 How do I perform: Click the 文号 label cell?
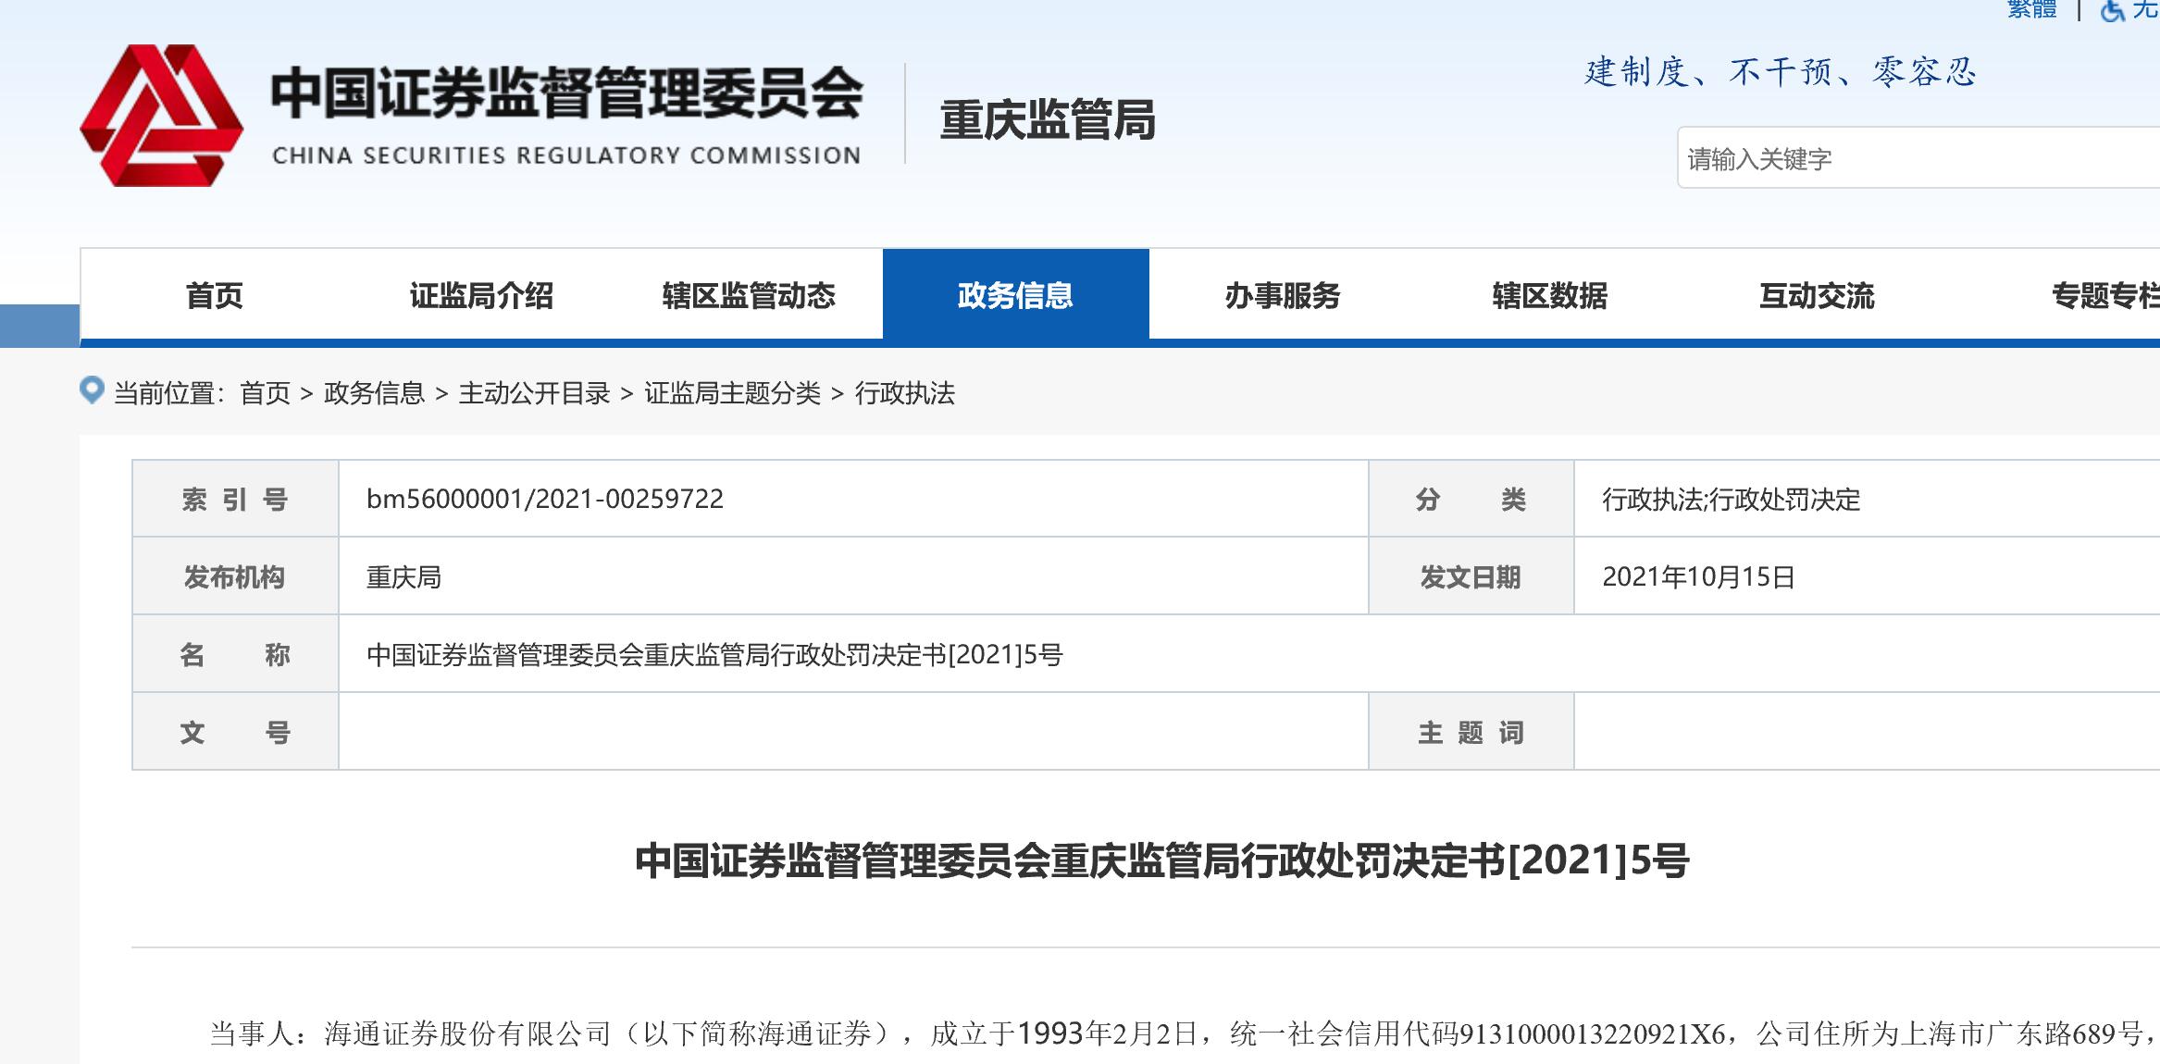pos(235,732)
